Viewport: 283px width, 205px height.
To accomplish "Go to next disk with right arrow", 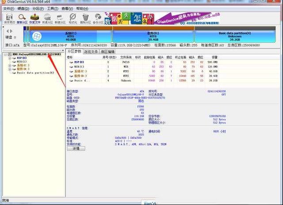I will 11,31.
